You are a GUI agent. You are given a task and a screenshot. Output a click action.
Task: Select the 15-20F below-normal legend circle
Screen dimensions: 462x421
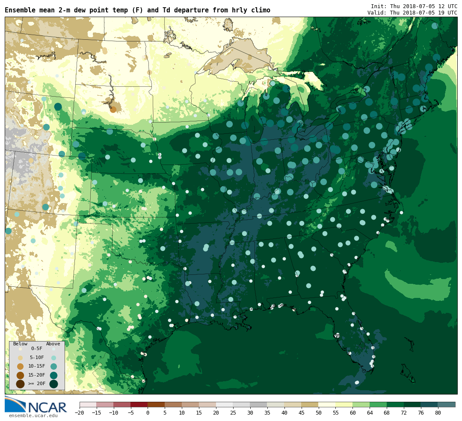tap(20, 375)
